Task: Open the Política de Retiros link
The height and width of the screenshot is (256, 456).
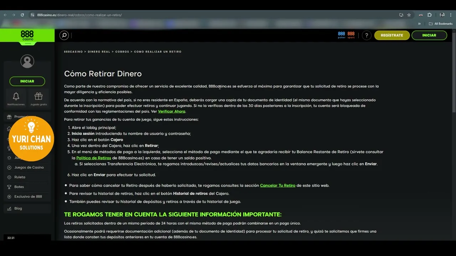Action: click(94, 158)
